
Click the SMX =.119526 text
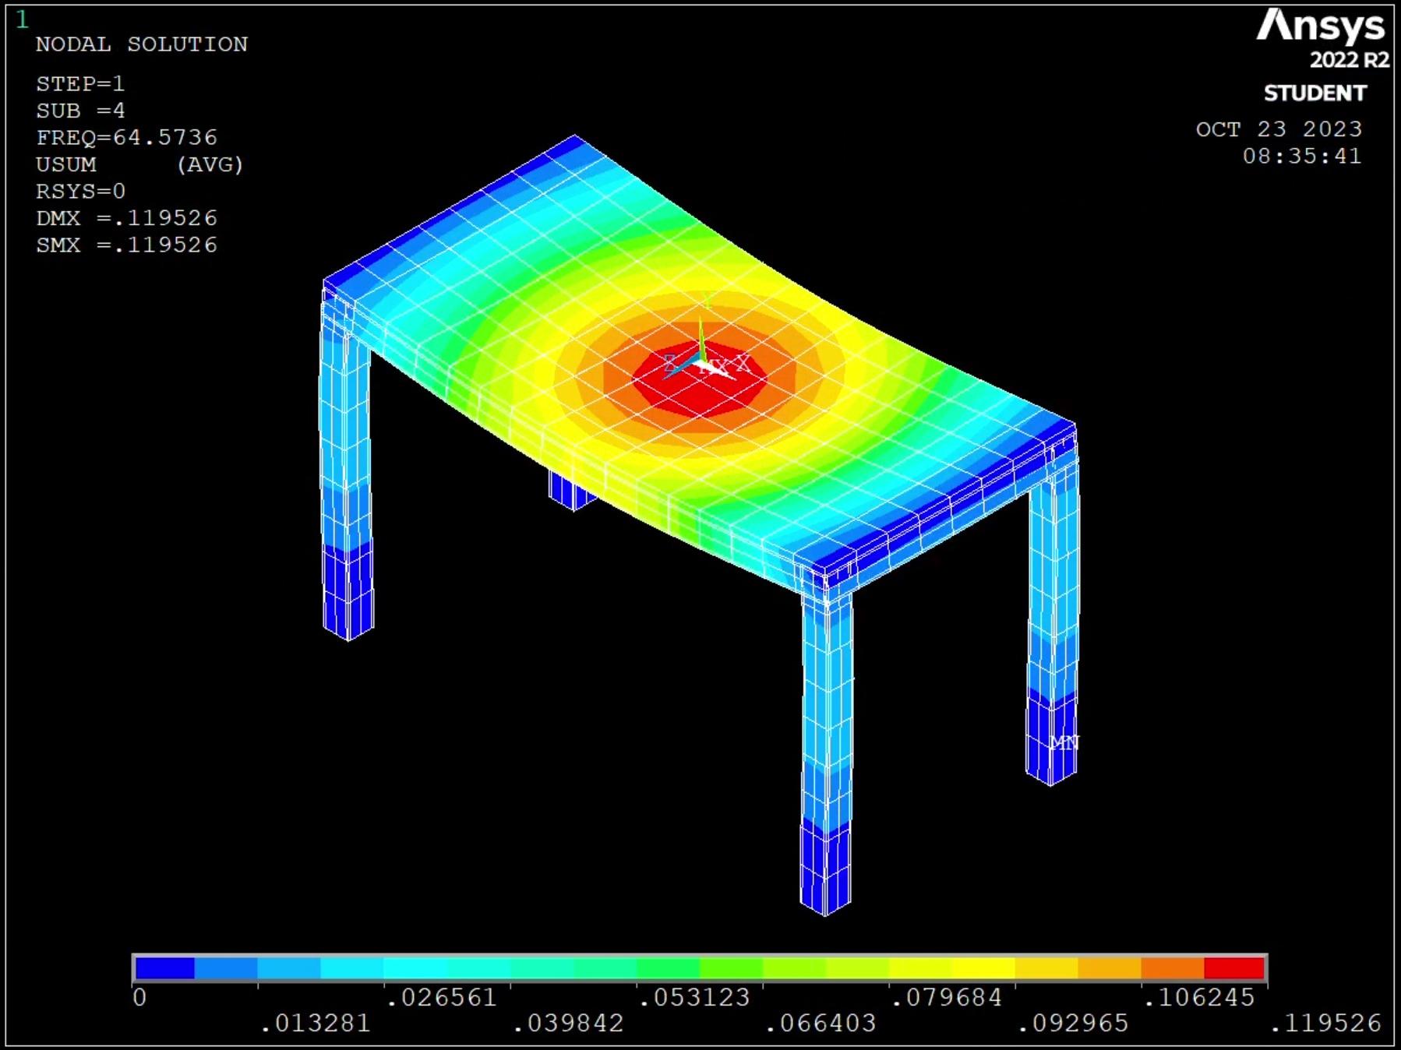126,245
